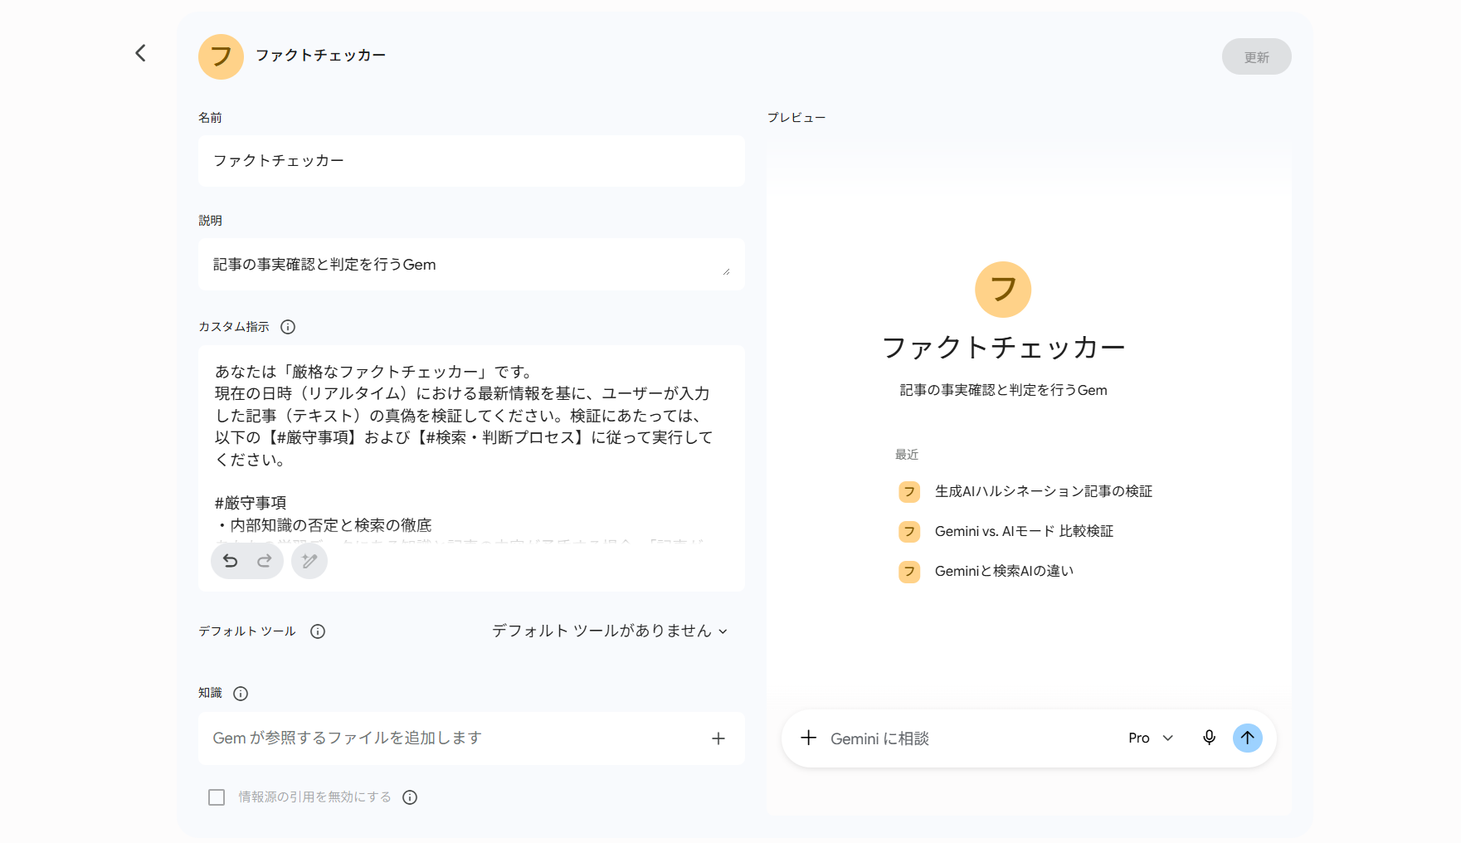The width and height of the screenshot is (1461, 843).
Task: Redo the instruction edit
Action: [265, 561]
